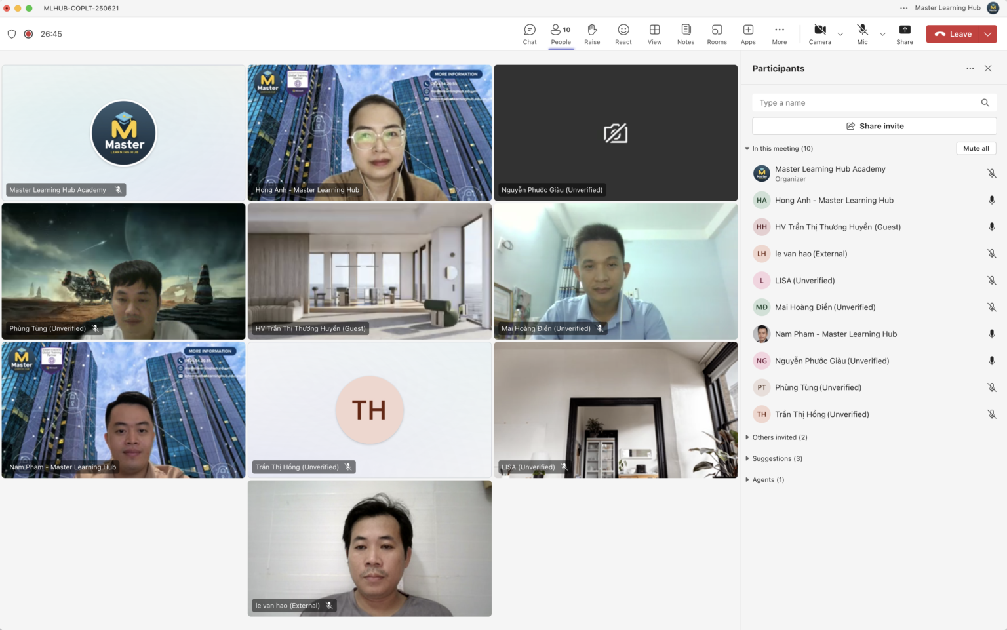Image resolution: width=1007 pixels, height=630 pixels.
Task: Start sharing your screen
Action: (904, 33)
